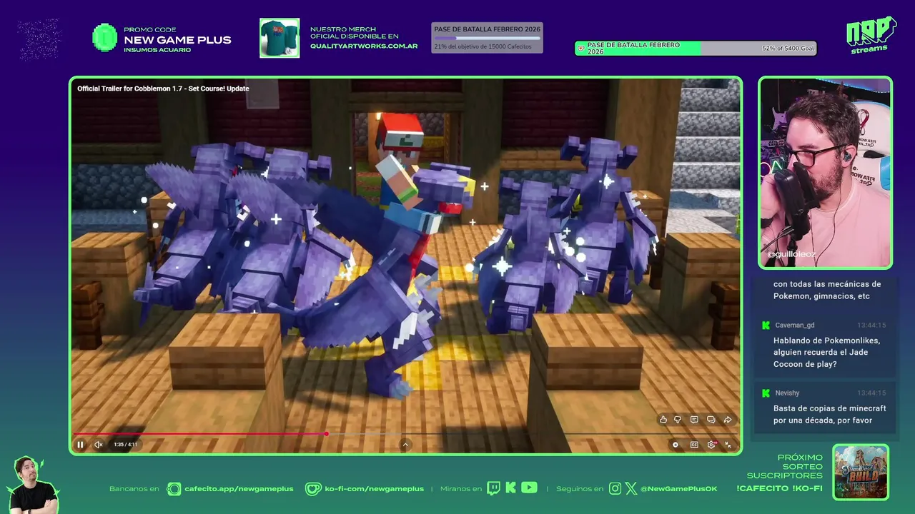Click the Kick badge beside Caveman_gd
This screenshot has width=915, height=514.
click(x=766, y=326)
